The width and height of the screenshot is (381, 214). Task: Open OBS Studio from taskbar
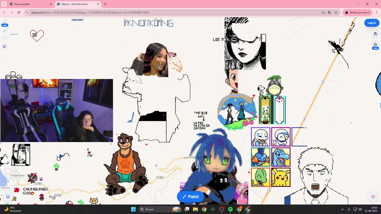coord(222,209)
